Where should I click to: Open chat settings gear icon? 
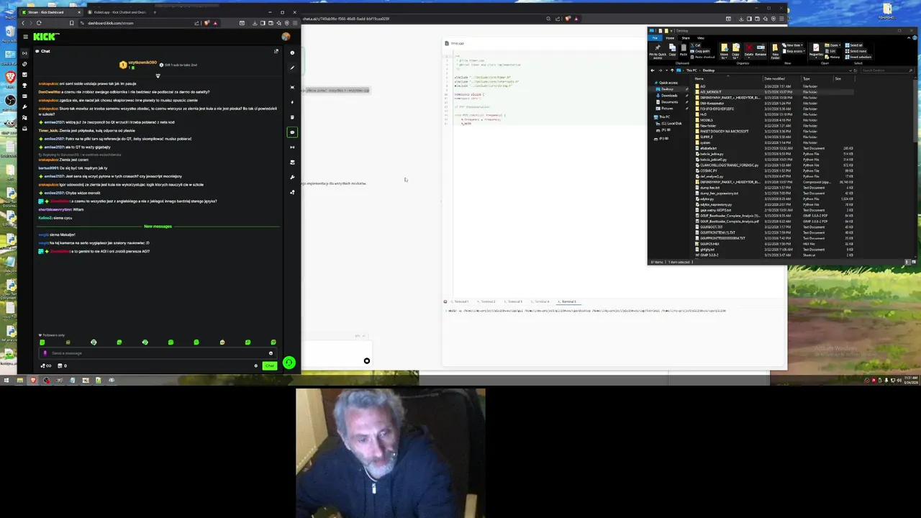click(256, 365)
